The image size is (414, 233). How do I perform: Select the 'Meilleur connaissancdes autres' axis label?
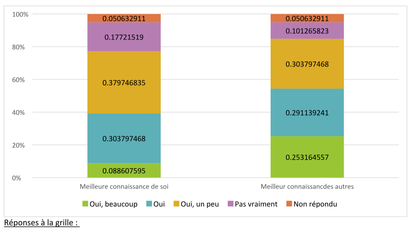[x=307, y=187]
